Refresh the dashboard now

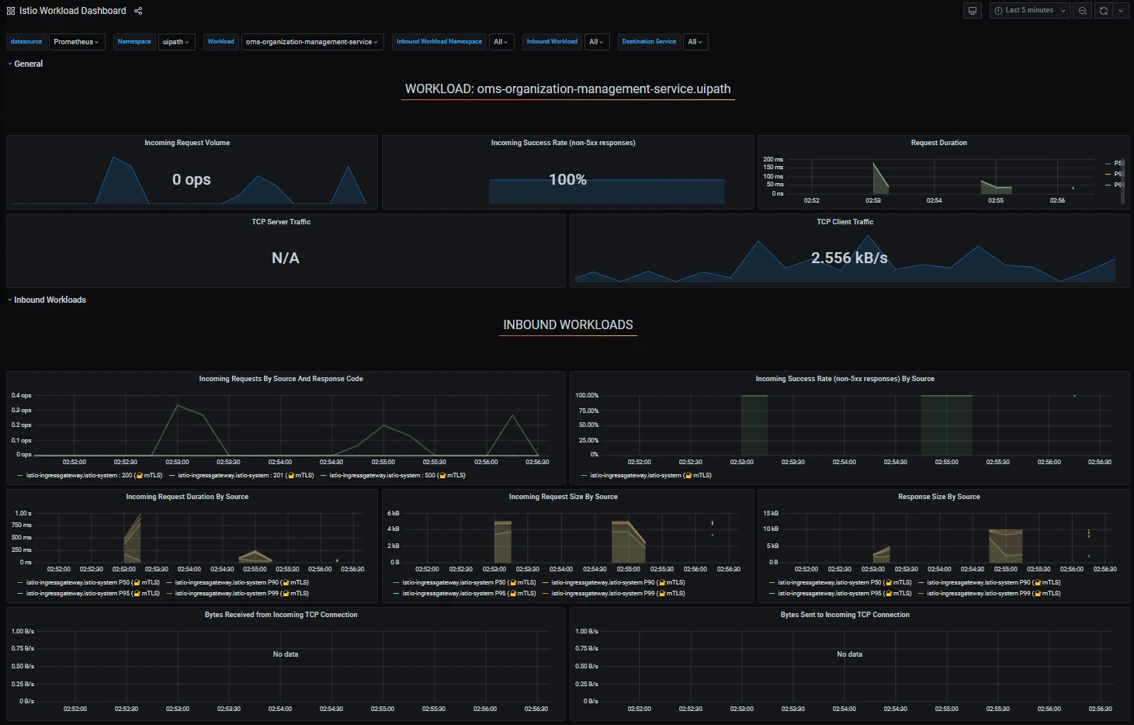pyautogui.click(x=1103, y=11)
